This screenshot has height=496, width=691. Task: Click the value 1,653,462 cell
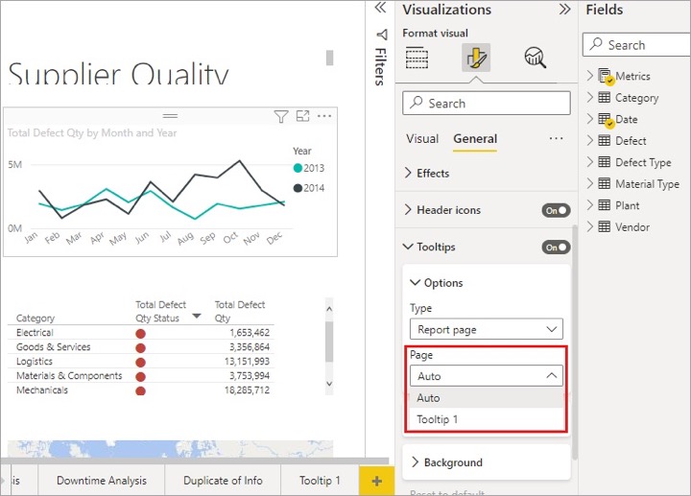pyautogui.click(x=250, y=333)
